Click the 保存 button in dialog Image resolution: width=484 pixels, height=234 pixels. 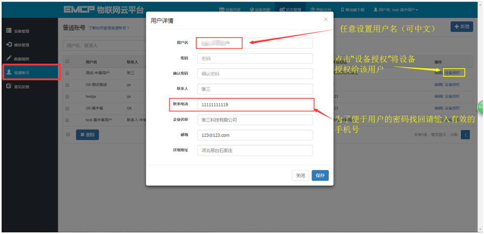[320, 175]
